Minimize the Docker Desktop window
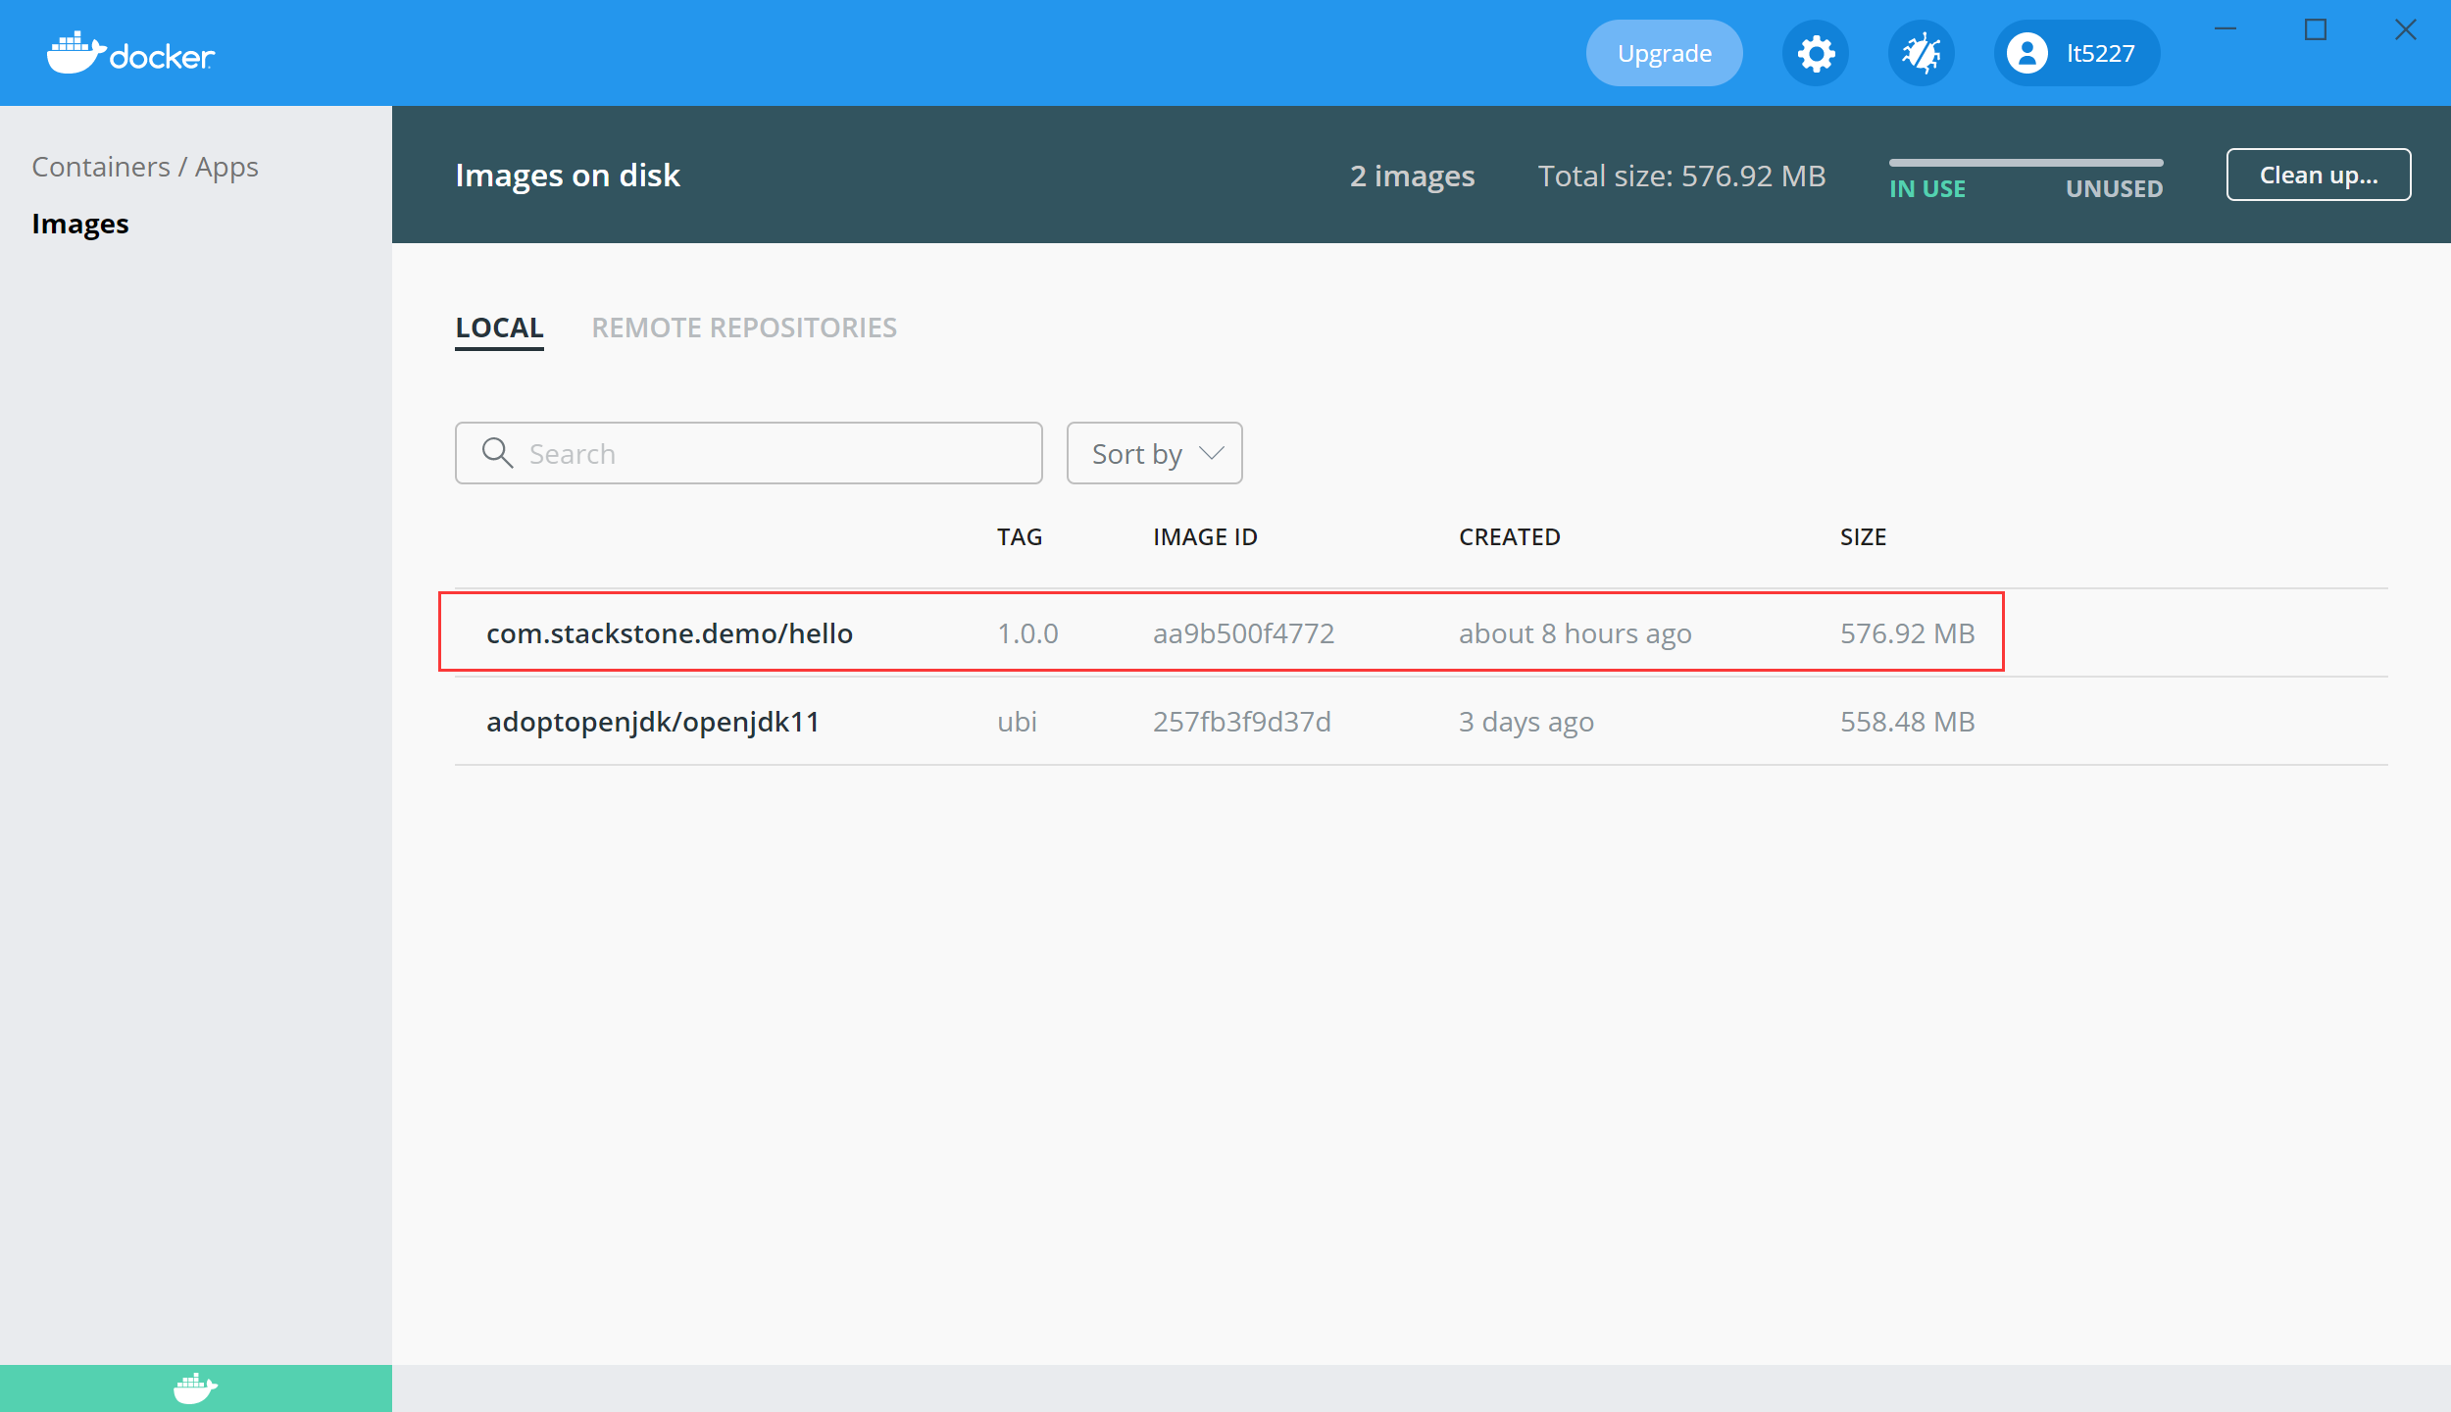Screen dimensions: 2451x1412 2226,30
